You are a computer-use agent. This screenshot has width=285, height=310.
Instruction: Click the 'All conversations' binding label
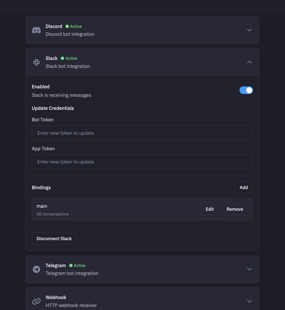point(52,214)
